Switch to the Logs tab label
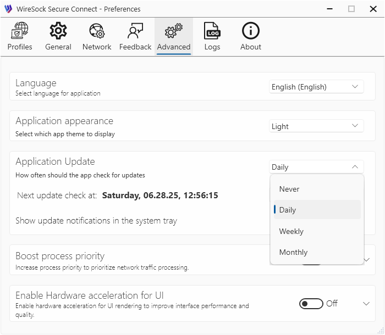385x335 pixels. [212, 47]
